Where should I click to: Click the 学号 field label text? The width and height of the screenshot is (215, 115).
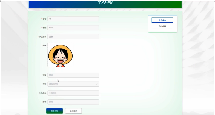tap(44, 19)
